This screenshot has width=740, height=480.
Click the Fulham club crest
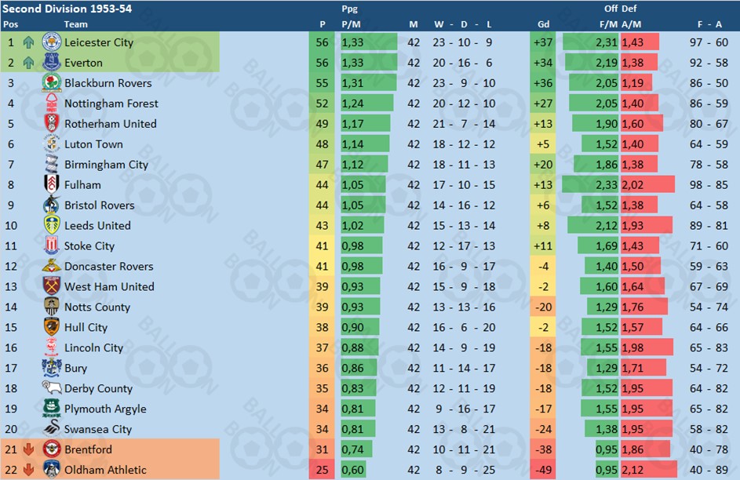pyautogui.click(x=52, y=184)
